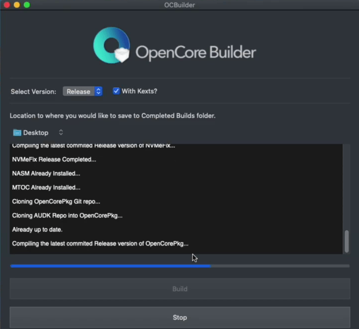Click the blue build progress bar
359x329 pixels.
pos(179,266)
